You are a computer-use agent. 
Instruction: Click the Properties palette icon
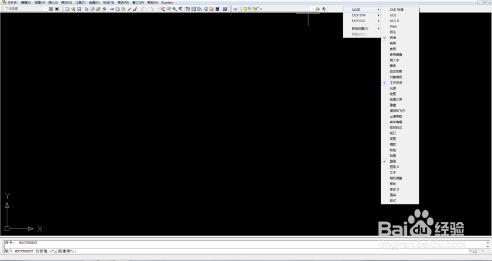click(187, 9)
